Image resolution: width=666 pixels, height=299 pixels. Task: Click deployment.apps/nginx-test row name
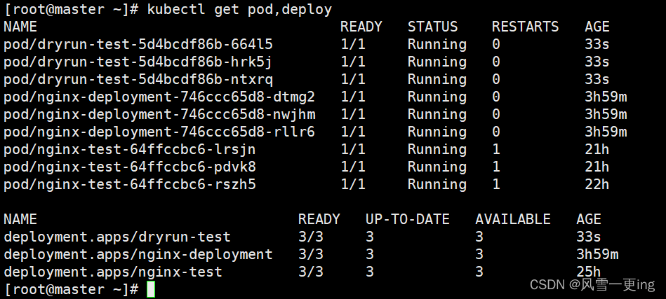pos(113,272)
